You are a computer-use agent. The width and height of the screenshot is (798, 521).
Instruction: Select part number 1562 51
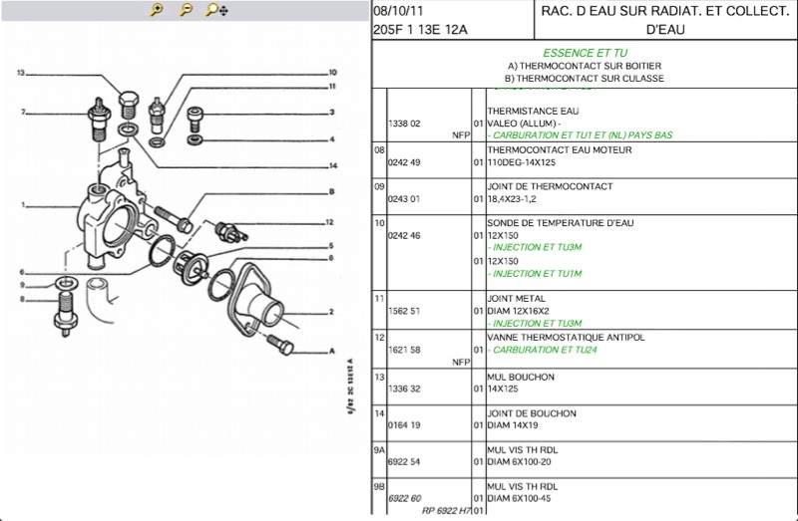[x=404, y=311]
